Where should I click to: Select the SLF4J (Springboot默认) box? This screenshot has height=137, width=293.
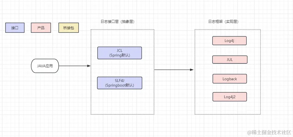click(x=120, y=83)
